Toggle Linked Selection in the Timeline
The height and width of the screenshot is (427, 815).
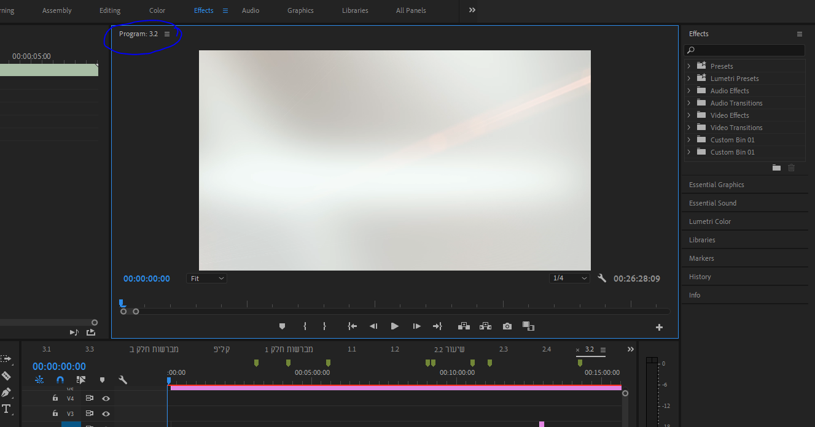(x=80, y=380)
